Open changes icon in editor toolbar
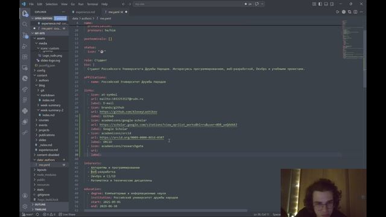The width and height of the screenshot is (386, 217). (x=350, y=12)
